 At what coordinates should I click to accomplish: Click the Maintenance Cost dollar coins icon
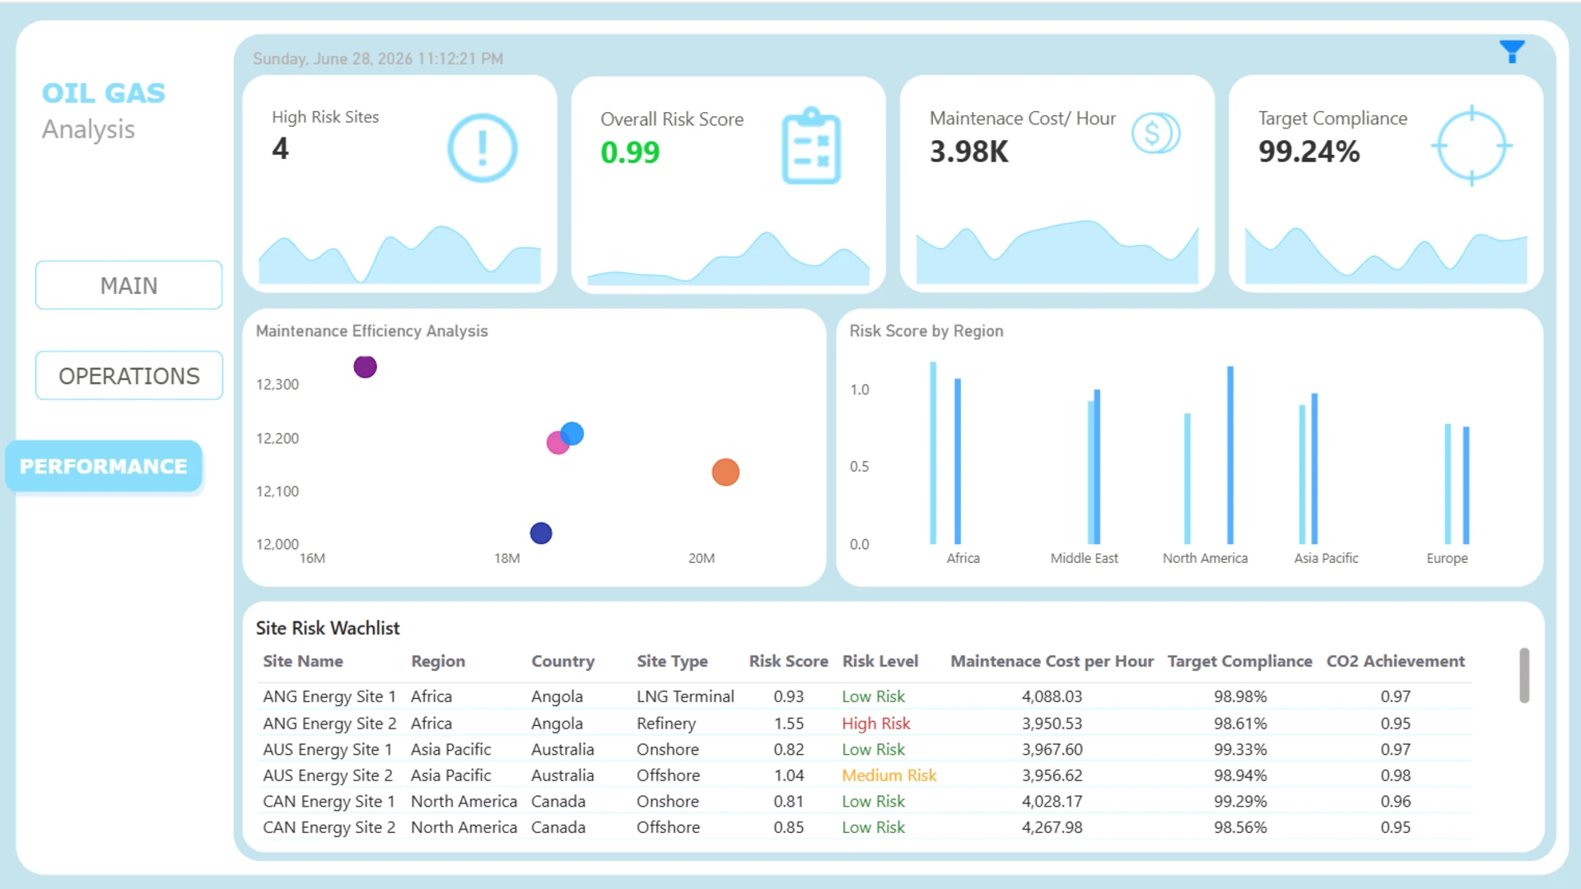1155,133
